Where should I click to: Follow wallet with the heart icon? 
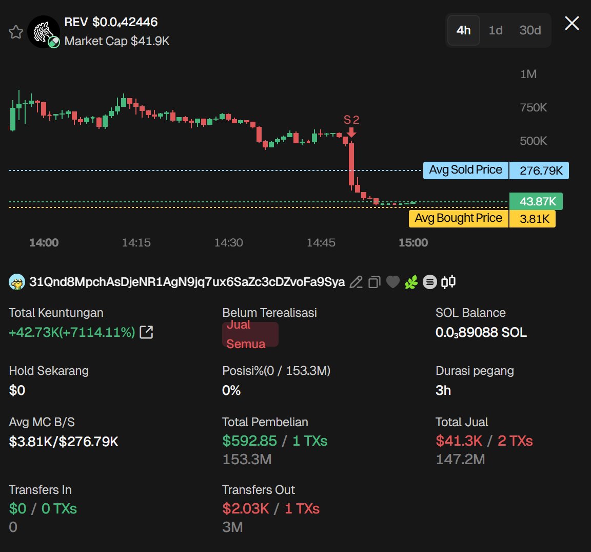pos(393,282)
